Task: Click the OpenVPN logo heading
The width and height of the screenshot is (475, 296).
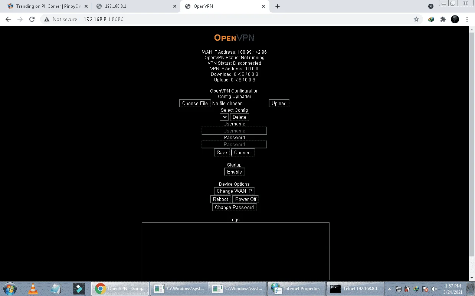Action: click(x=234, y=38)
